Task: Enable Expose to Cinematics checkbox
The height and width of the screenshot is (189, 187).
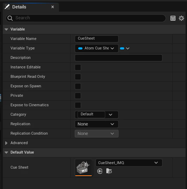Action: tap(78, 105)
